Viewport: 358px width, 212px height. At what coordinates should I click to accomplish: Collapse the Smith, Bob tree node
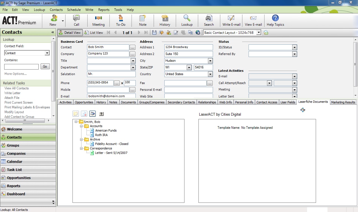[76, 122]
